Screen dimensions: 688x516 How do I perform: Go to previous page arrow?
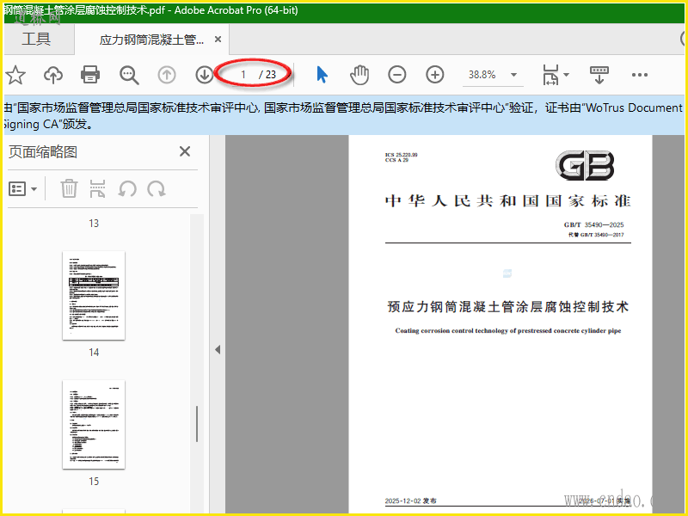[167, 75]
